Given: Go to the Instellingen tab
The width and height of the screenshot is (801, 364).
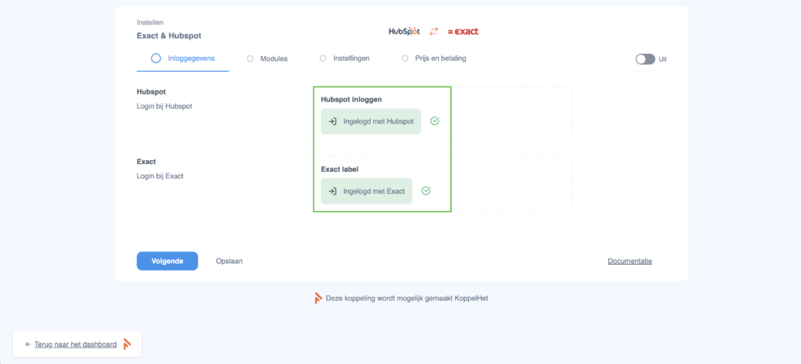Looking at the screenshot, I should click(345, 58).
